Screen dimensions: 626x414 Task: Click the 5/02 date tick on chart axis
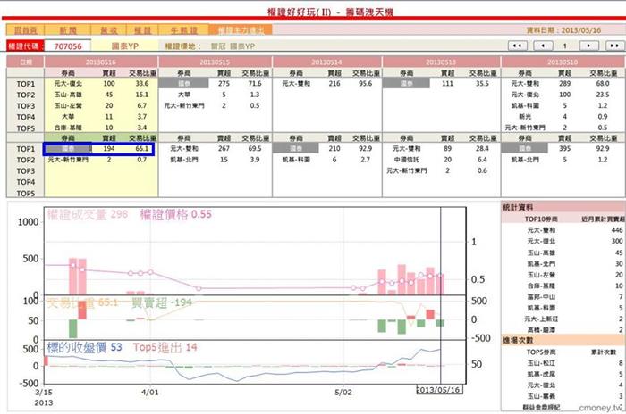point(343,392)
